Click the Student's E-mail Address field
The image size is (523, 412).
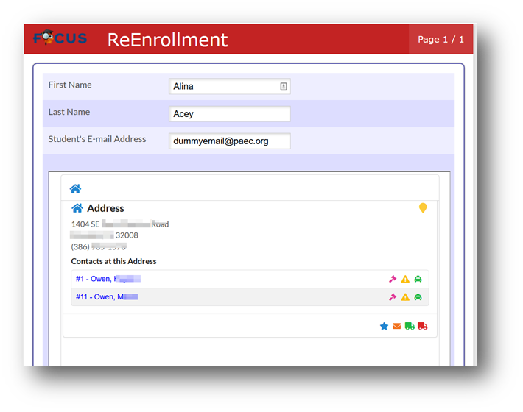[x=230, y=141]
